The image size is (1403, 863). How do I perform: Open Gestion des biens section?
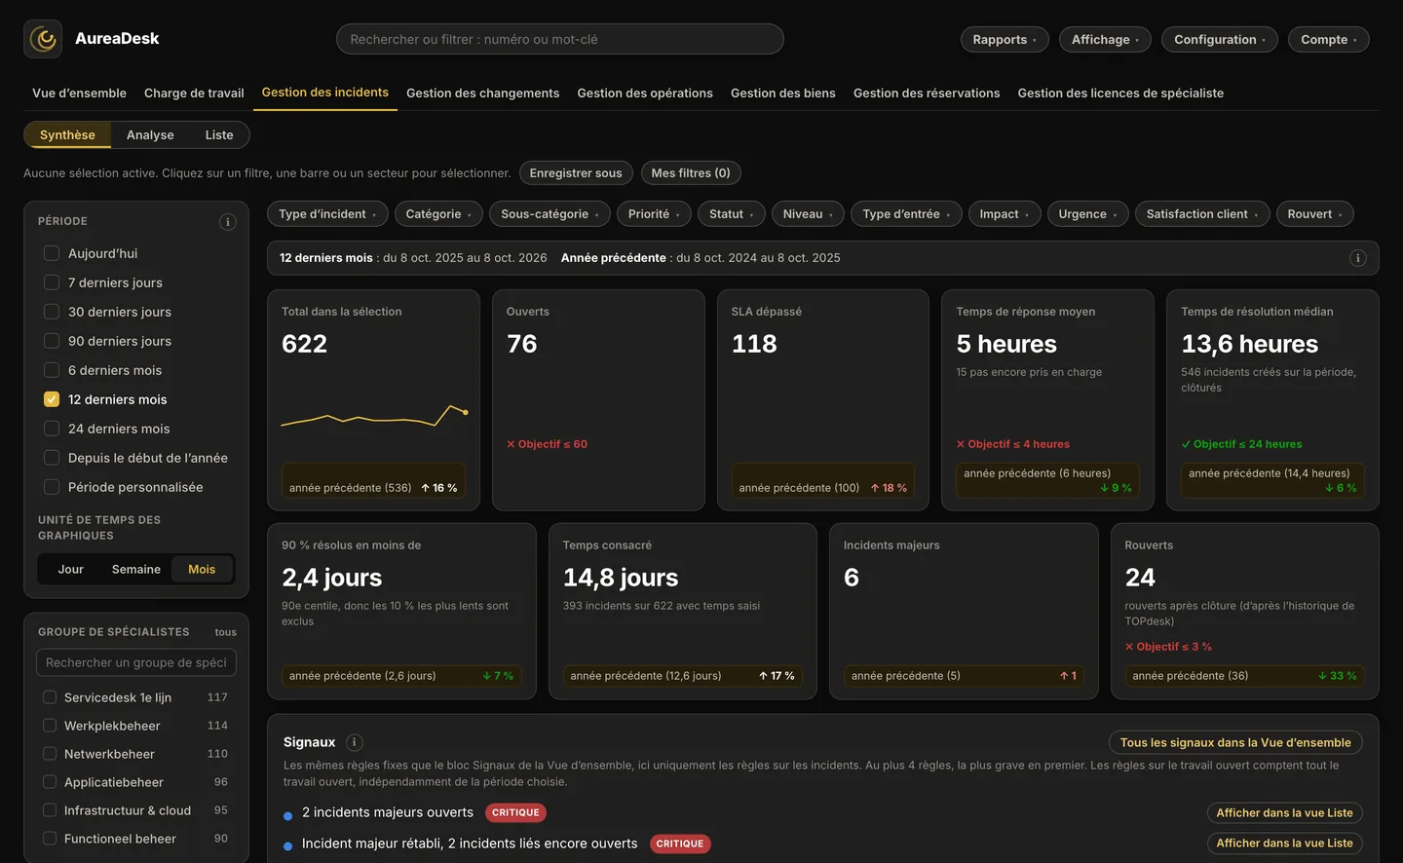[783, 94]
